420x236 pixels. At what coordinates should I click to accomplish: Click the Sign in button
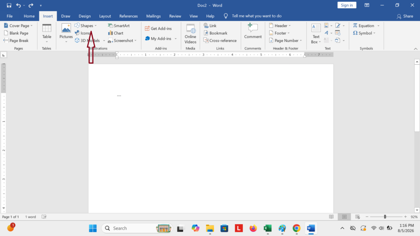pos(347,5)
